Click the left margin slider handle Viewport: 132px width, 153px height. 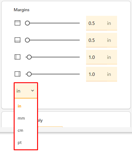[x=29, y=57]
